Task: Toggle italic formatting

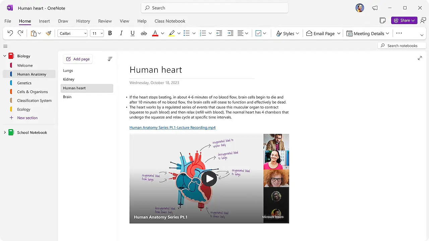Action: pyautogui.click(x=121, y=33)
